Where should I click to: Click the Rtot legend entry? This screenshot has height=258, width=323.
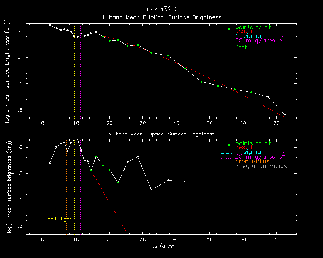241,47
